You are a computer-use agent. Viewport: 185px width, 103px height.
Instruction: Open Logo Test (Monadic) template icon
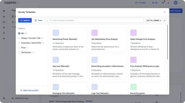94,87
